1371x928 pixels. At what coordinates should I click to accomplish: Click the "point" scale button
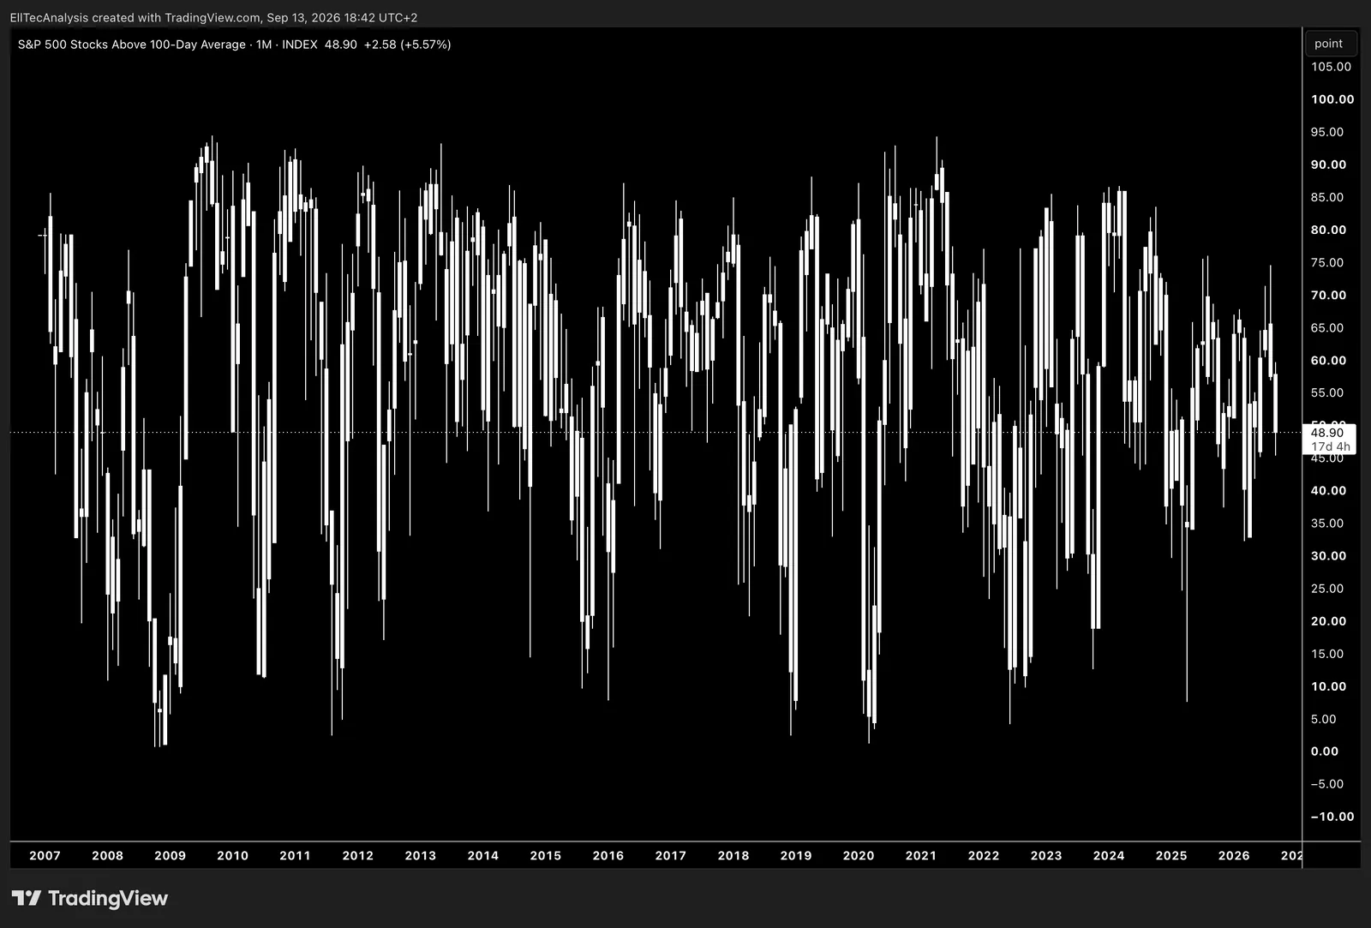(1329, 44)
